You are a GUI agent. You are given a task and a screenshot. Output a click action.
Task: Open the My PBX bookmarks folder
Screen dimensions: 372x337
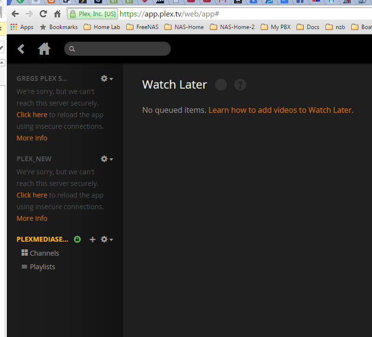tap(275, 27)
